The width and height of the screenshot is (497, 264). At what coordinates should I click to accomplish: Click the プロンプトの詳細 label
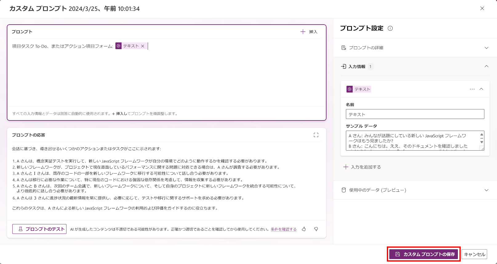tap(366, 48)
